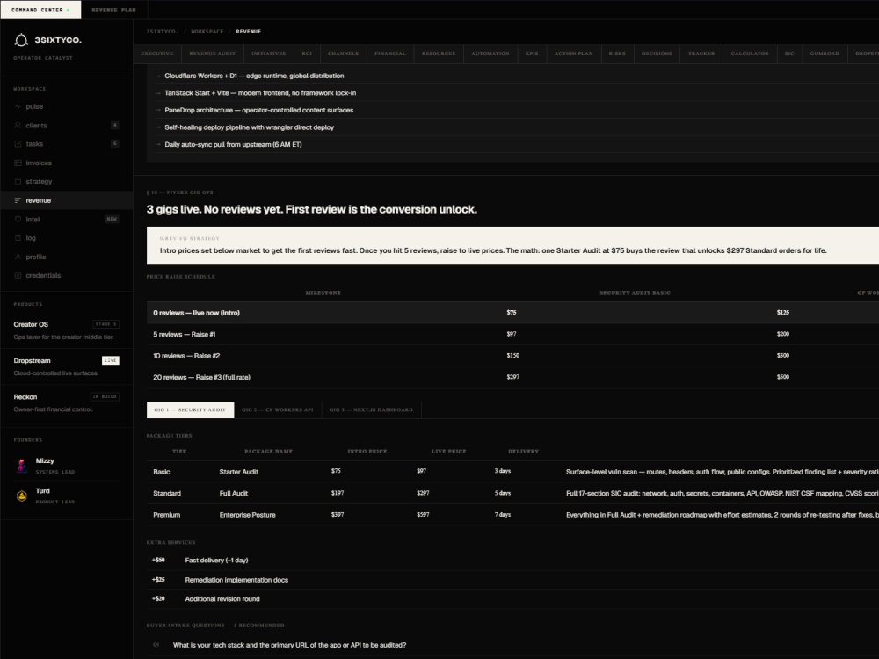The image size is (879, 659).
Task: Click '20 reviews — Raise #3 (full rate)' row
Action: pos(513,377)
